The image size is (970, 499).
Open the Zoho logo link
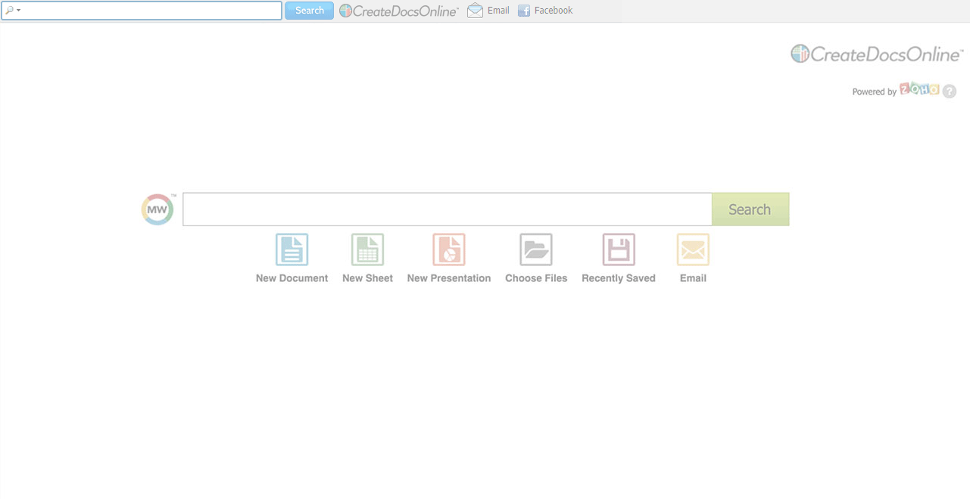pyautogui.click(x=919, y=89)
